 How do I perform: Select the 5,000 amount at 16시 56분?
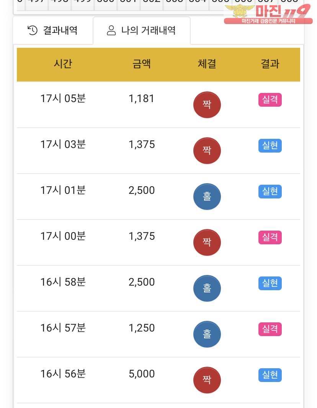coord(142,374)
